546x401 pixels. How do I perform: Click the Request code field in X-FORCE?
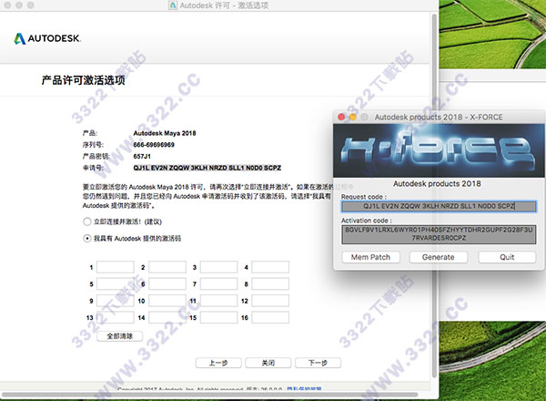pyautogui.click(x=439, y=206)
